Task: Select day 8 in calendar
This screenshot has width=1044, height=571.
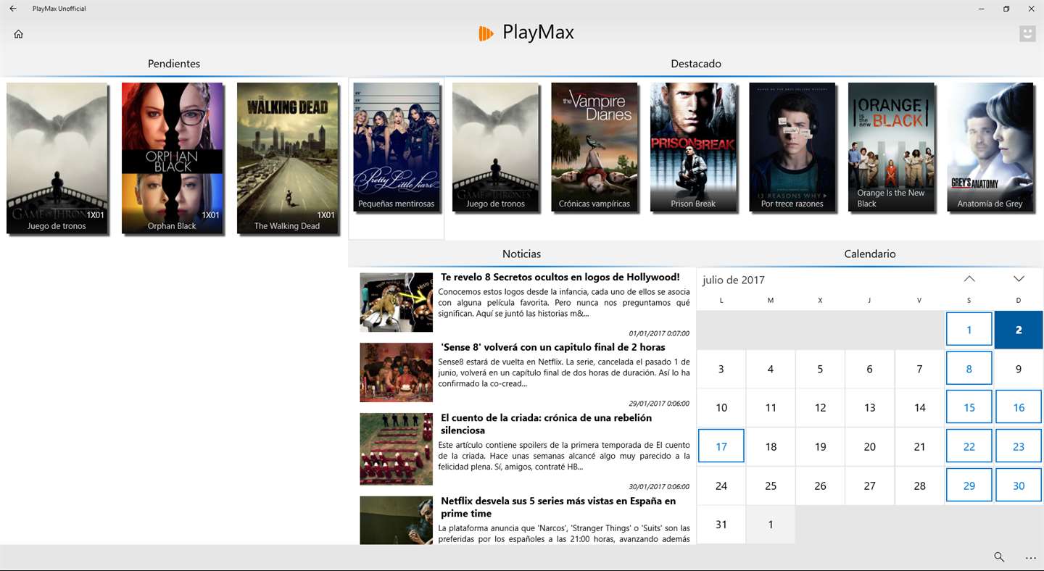Action: click(x=969, y=368)
